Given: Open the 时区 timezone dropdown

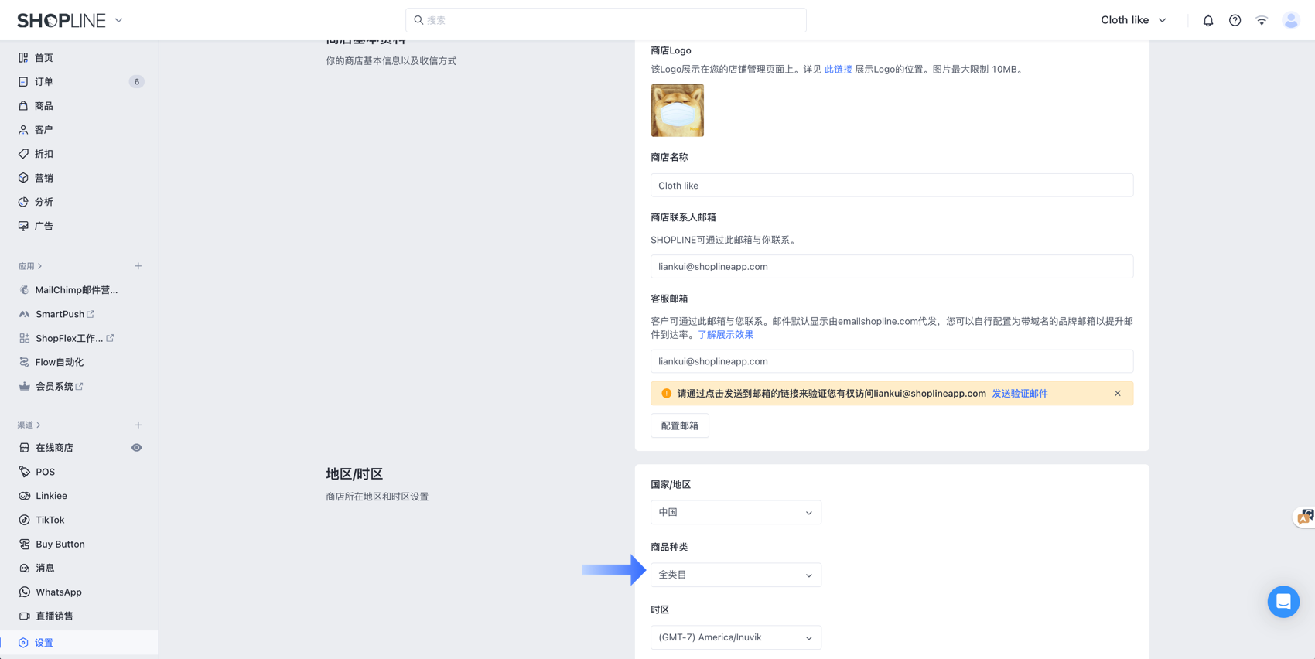Looking at the screenshot, I should click(x=736, y=637).
